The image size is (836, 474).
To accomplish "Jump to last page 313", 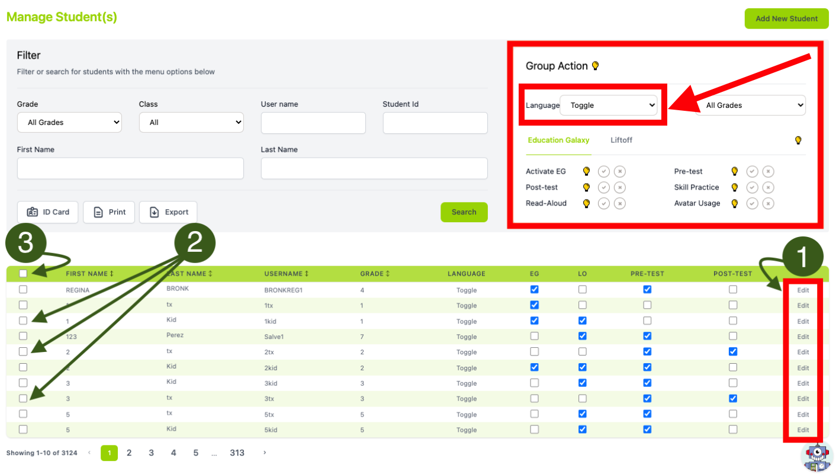I will tap(237, 453).
